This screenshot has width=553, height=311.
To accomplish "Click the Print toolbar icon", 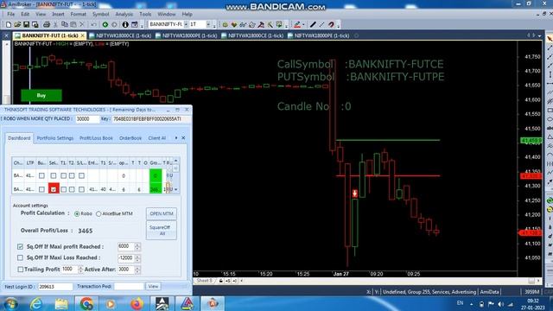I will coord(46,25).
